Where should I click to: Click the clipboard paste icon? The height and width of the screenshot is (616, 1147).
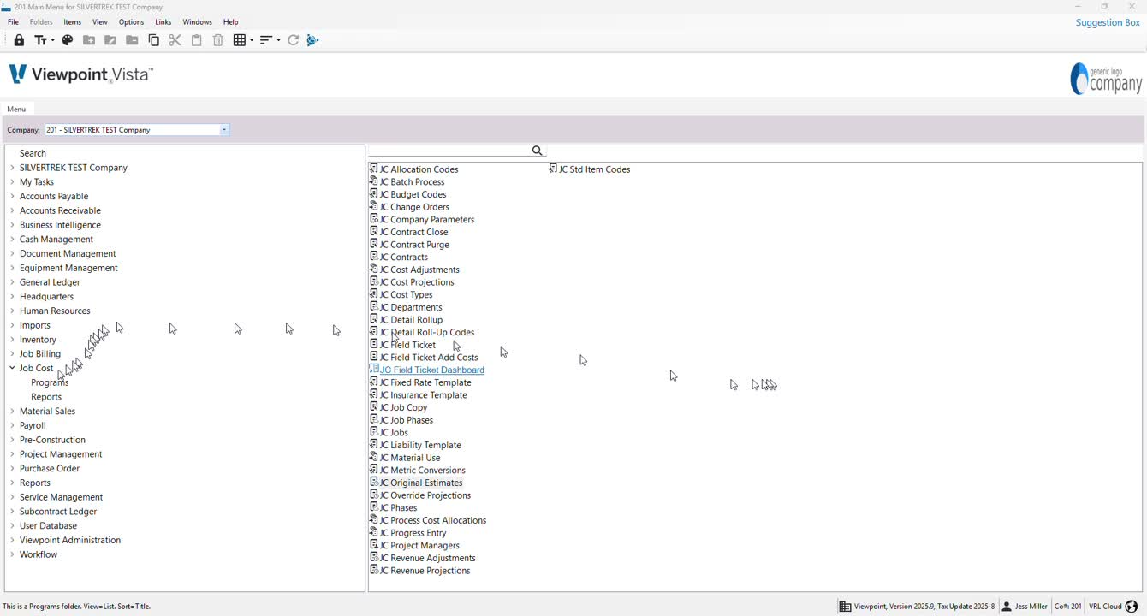197,40
